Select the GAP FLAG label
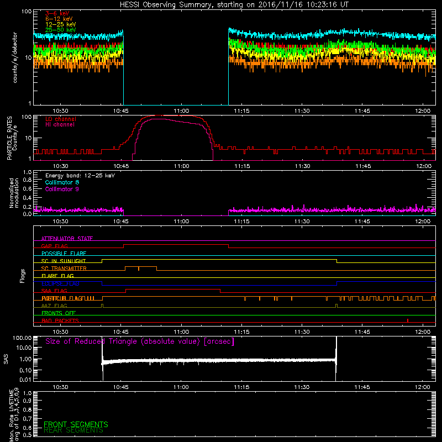The image size is (442, 442). pos(54,246)
